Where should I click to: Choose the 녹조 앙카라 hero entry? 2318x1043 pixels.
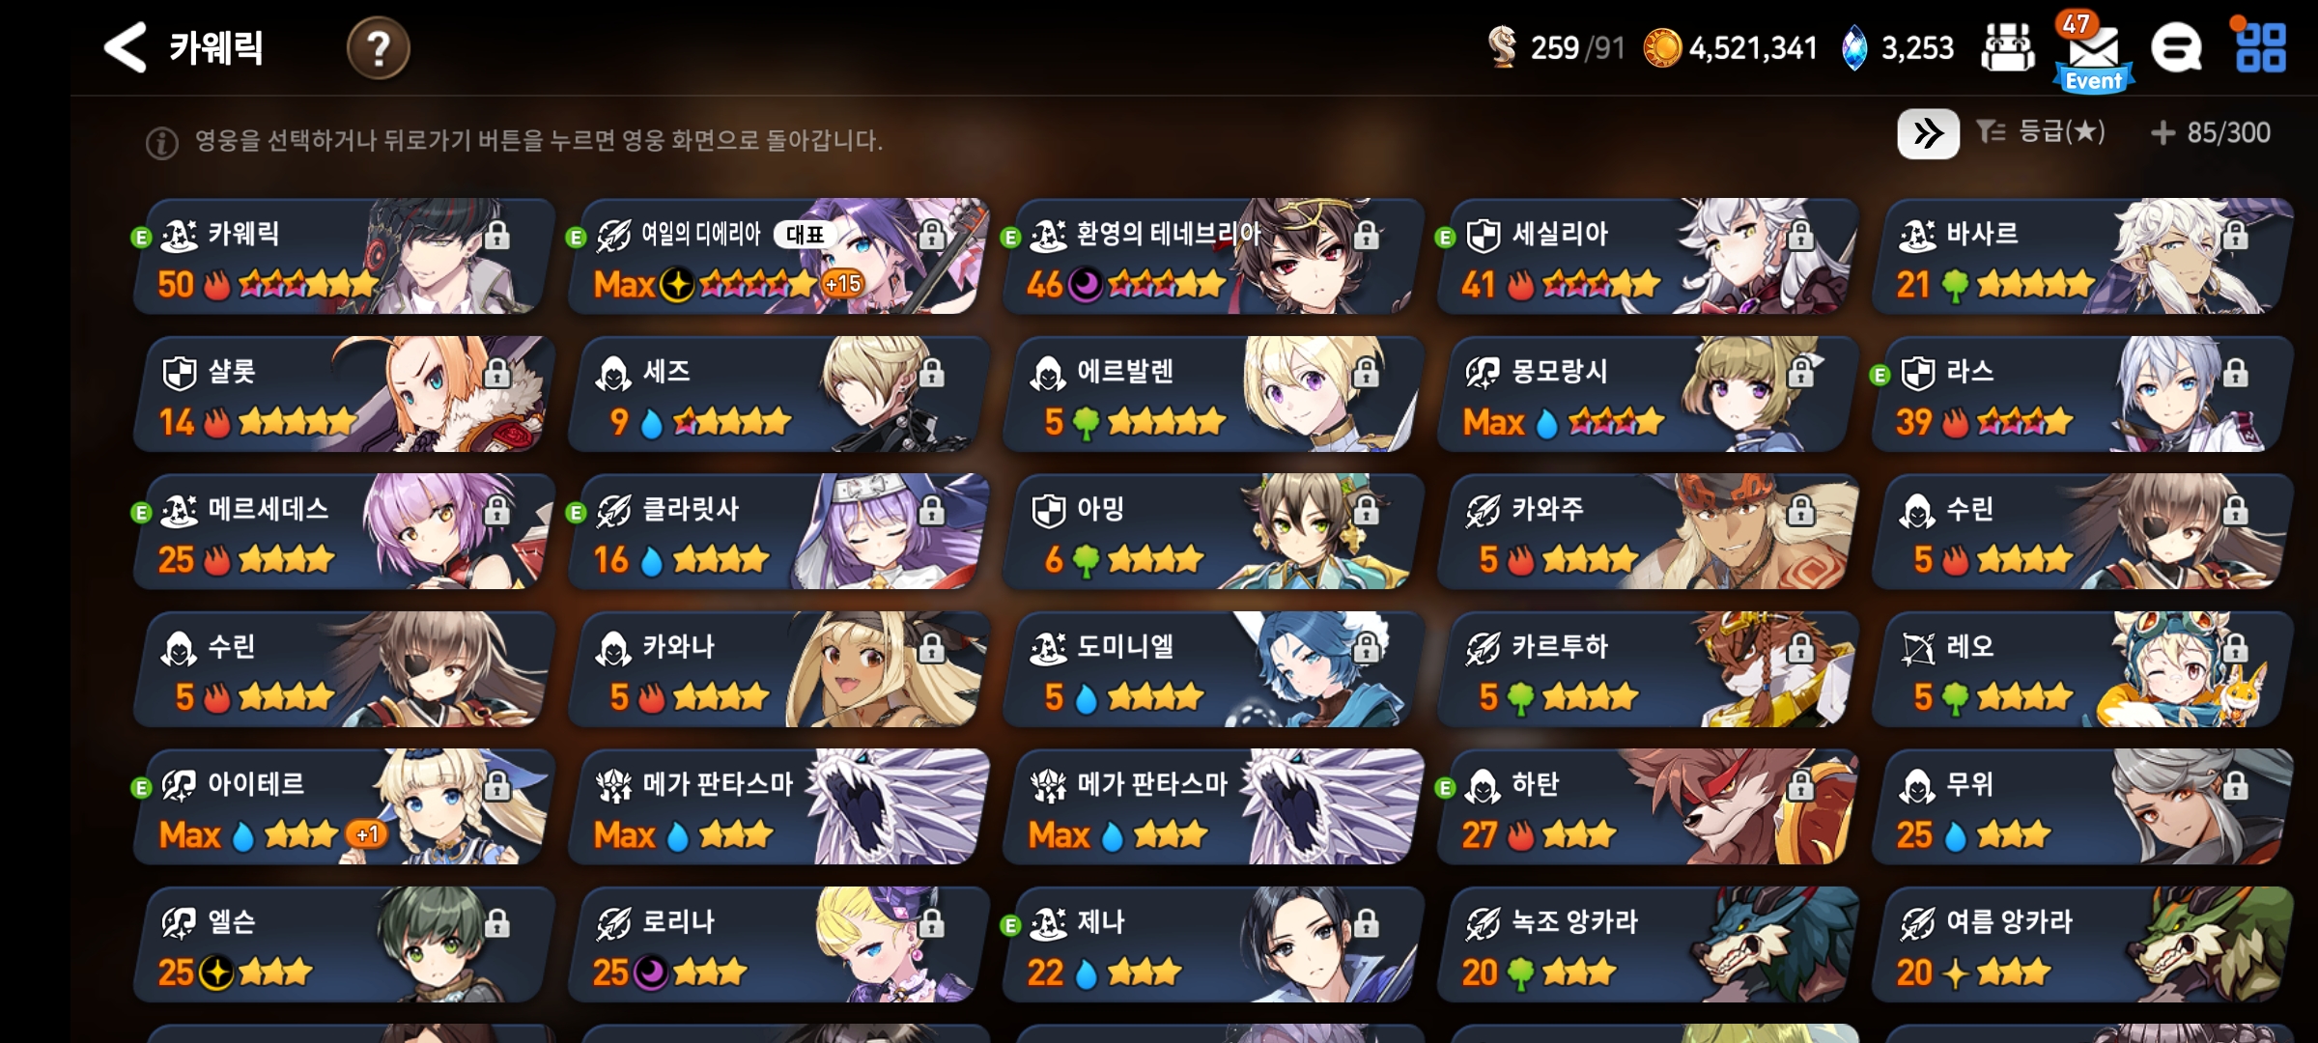click(1647, 944)
